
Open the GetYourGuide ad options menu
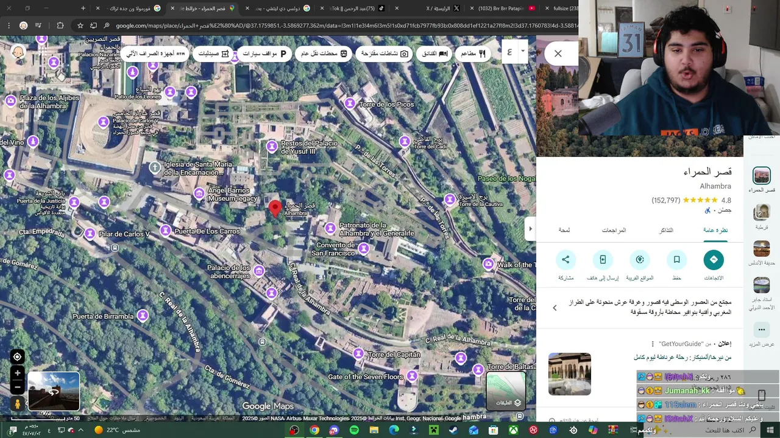point(653,344)
